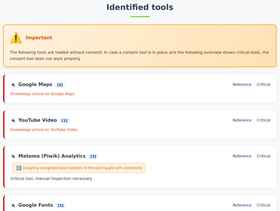
Task: Select the Google Fonts tool heading
Action: pos(36,205)
